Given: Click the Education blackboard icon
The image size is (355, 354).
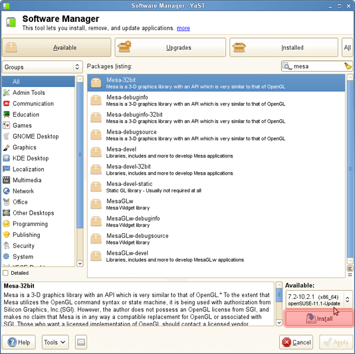Looking at the screenshot, I should pyautogui.click(x=7, y=114).
